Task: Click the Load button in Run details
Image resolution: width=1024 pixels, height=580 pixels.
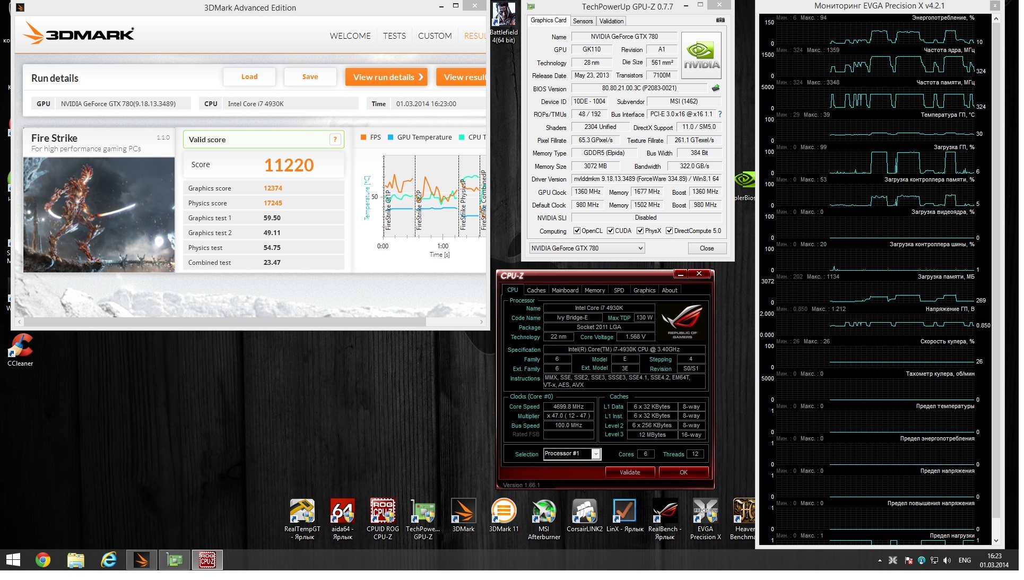Action: pos(249,77)
